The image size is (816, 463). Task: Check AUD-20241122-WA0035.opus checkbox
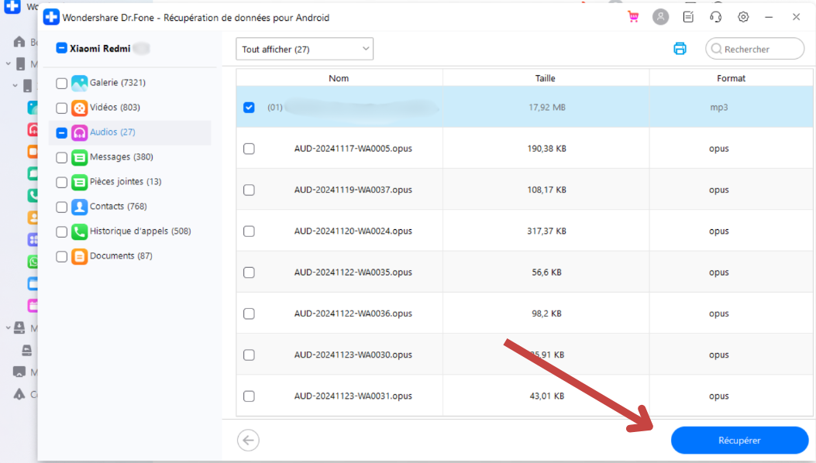pyautogui.click(x=249, y=272)
